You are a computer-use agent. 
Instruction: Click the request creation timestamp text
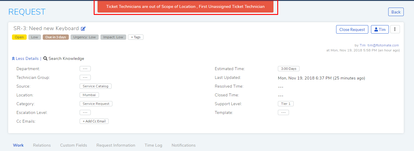[x=363, y=50]
